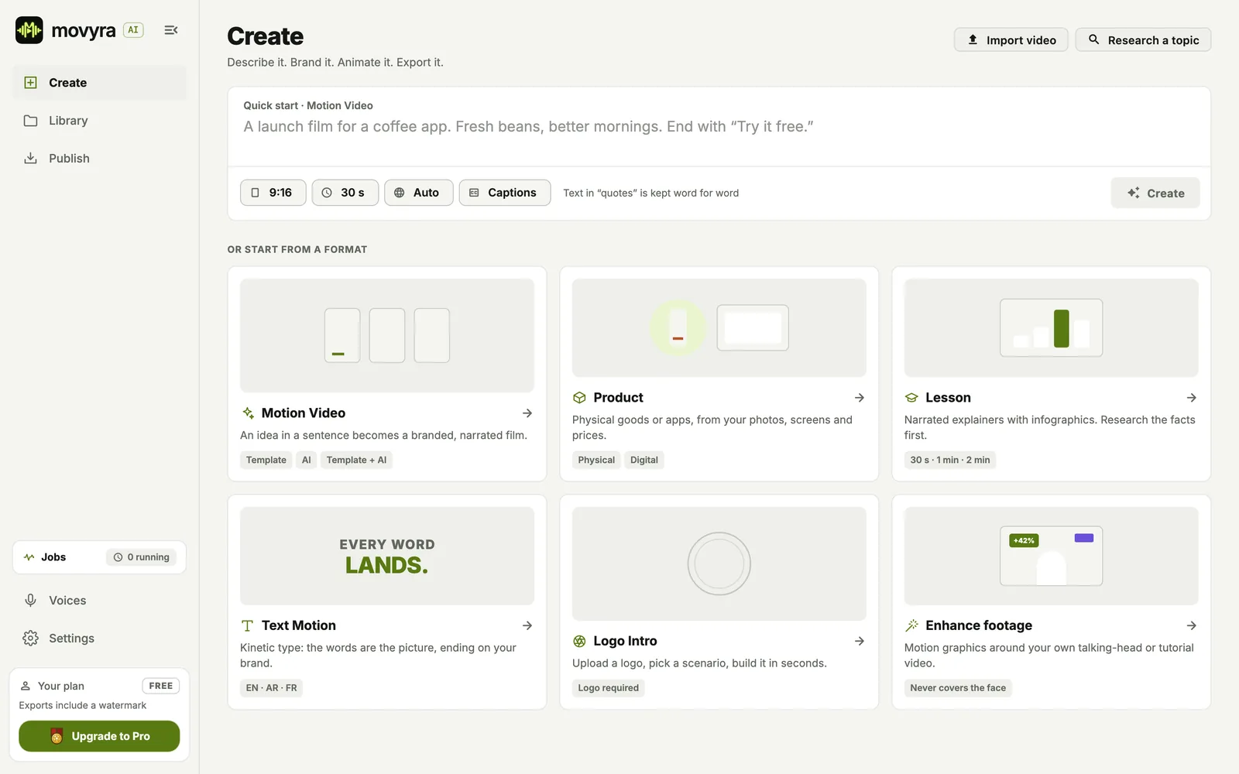1239x774 pixels.
Task: Open the Motion Video thumbnail preview
Action: (387, 335)
